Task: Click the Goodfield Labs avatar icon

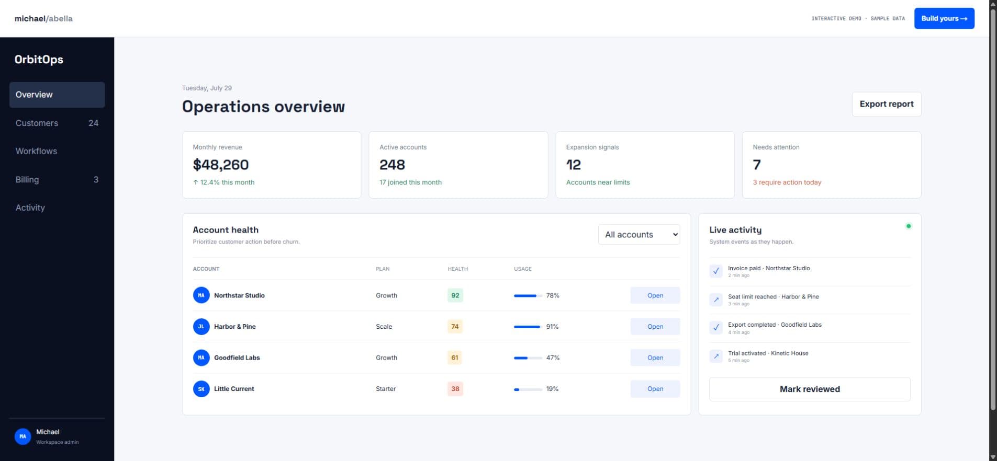Action: pos(201,358)
